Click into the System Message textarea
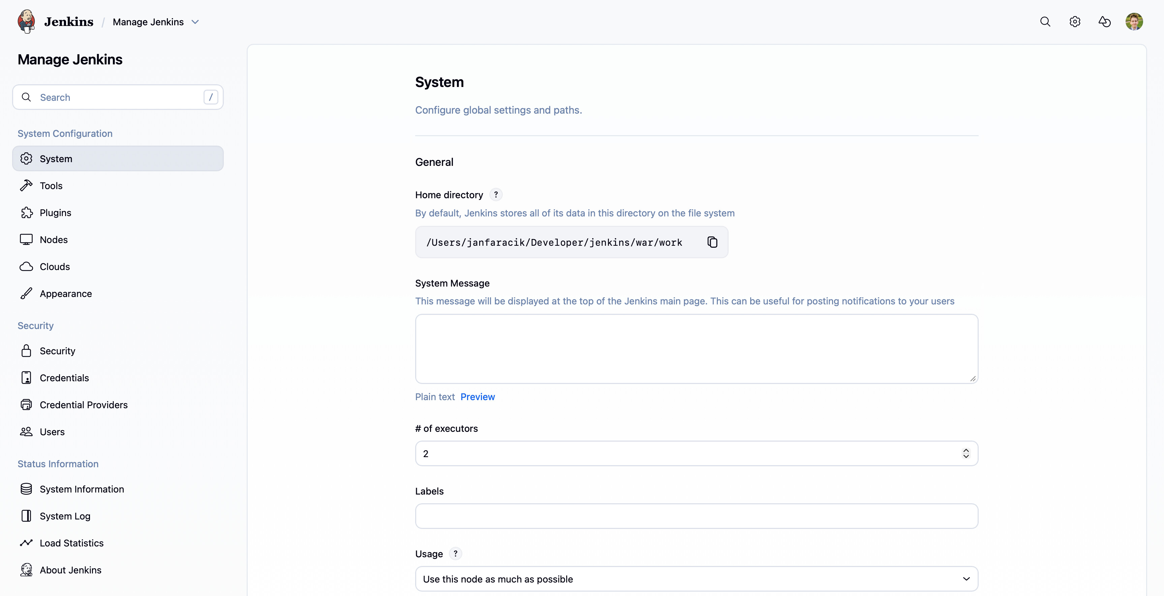Screen dimensions: 1164x596 [x=696, y=349]
